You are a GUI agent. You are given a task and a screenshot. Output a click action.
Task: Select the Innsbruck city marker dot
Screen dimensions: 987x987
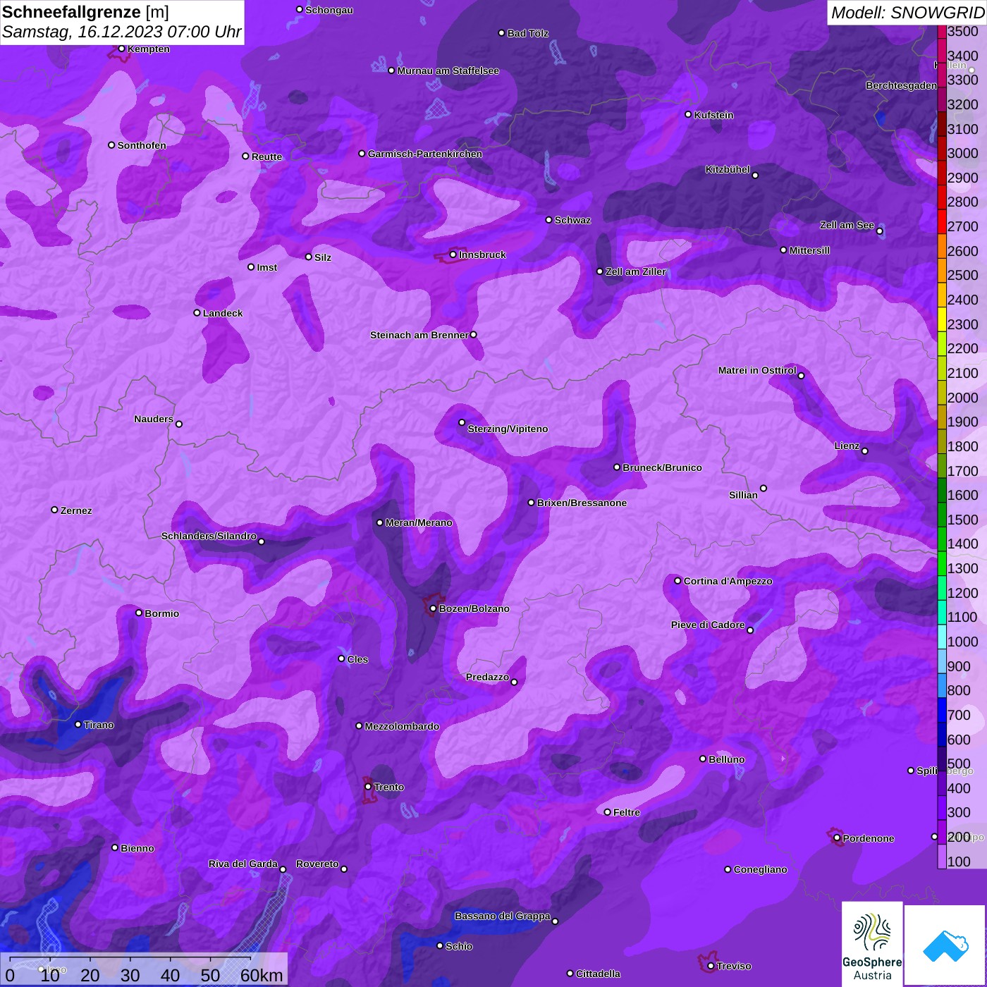pyautogui.click(x=453, y=255)
